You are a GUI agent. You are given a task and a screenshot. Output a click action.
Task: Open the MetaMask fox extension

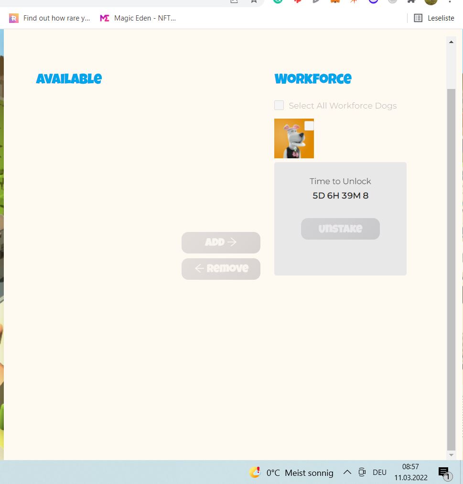point(335,1)
